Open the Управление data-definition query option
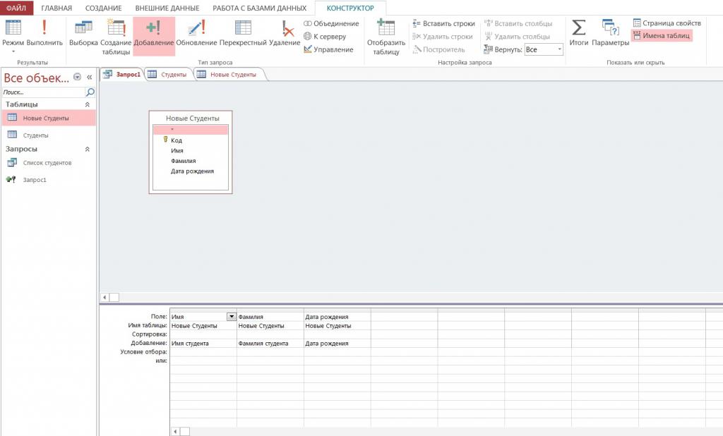723x436 pixels. pyautogui.click(x=328, y=49)
